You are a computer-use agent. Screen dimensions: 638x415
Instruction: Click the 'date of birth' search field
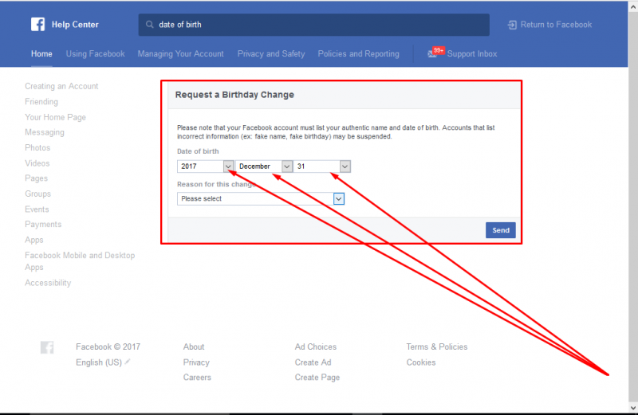coord(313,25)
